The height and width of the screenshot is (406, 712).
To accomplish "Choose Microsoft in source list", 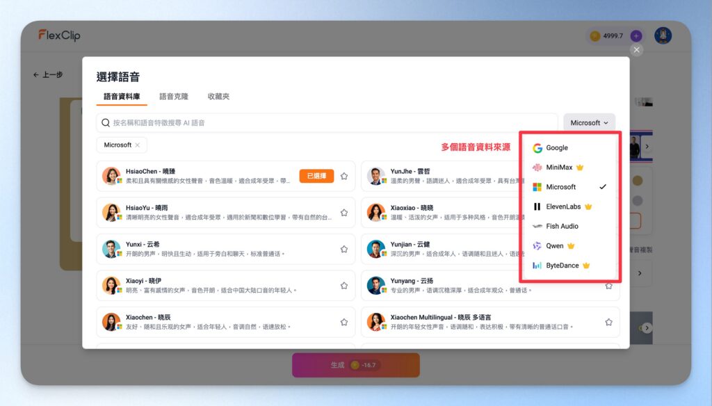I will coord(570,186).
